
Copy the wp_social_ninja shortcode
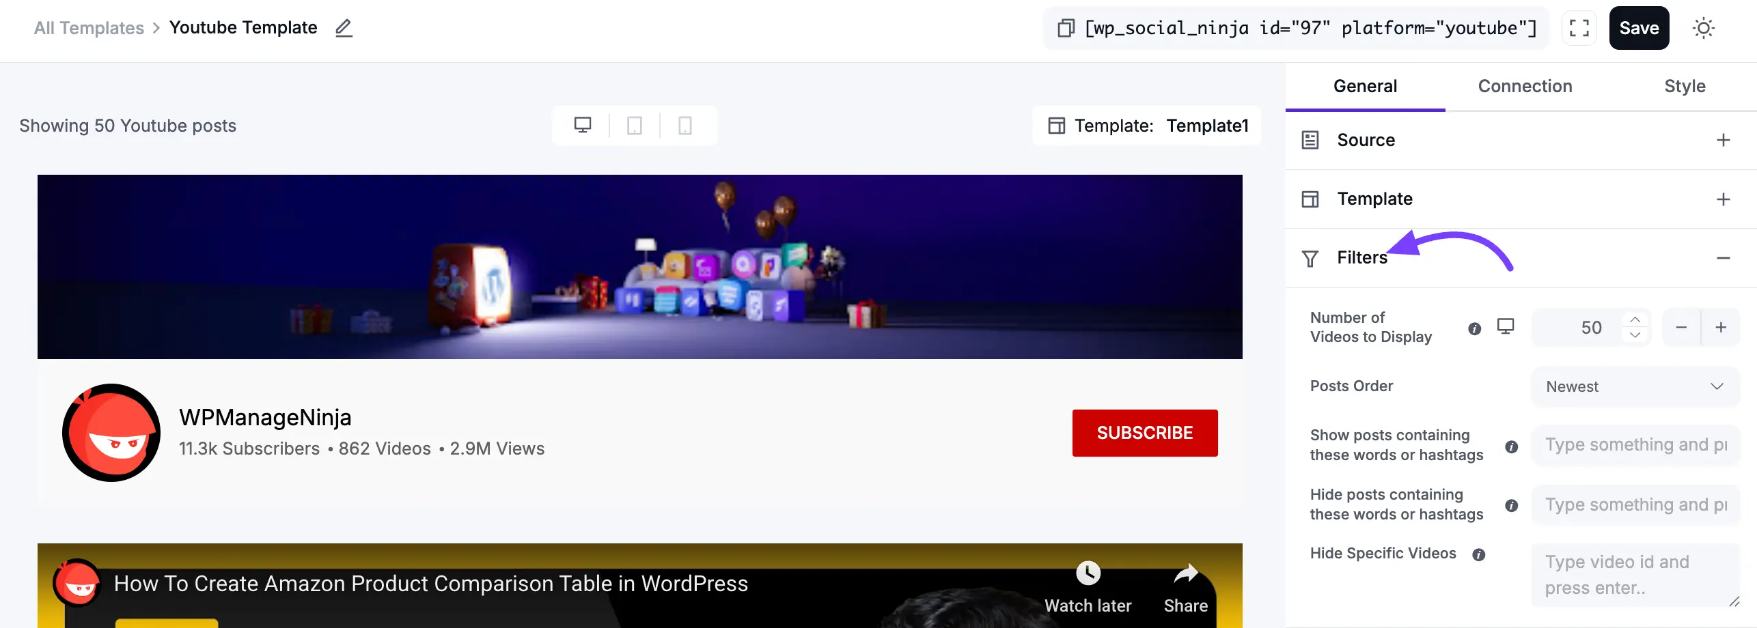coord(1065,28)
